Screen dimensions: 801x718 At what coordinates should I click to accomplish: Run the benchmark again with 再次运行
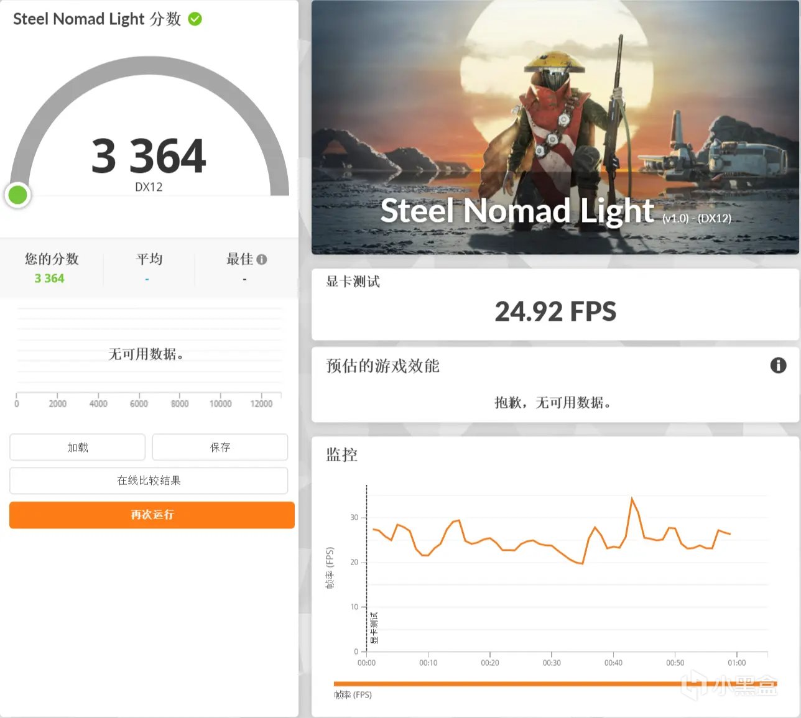click(x=152, y=515)
